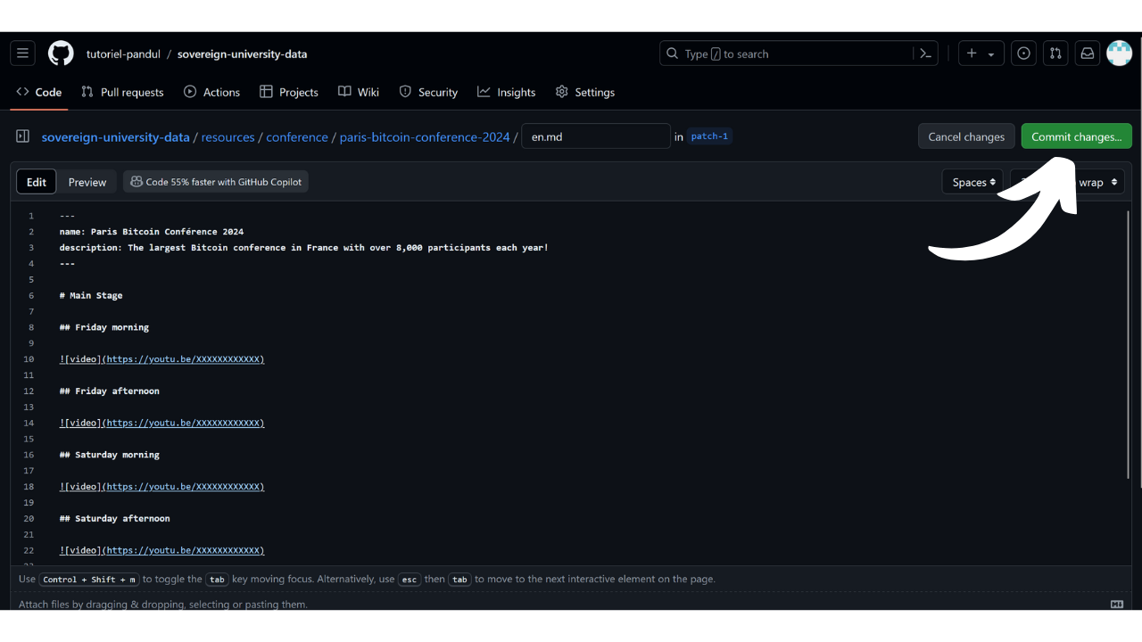Place cursor on '## Saturday morning' line
Viewport: 1142px width, 642px height.
point(110,455)
